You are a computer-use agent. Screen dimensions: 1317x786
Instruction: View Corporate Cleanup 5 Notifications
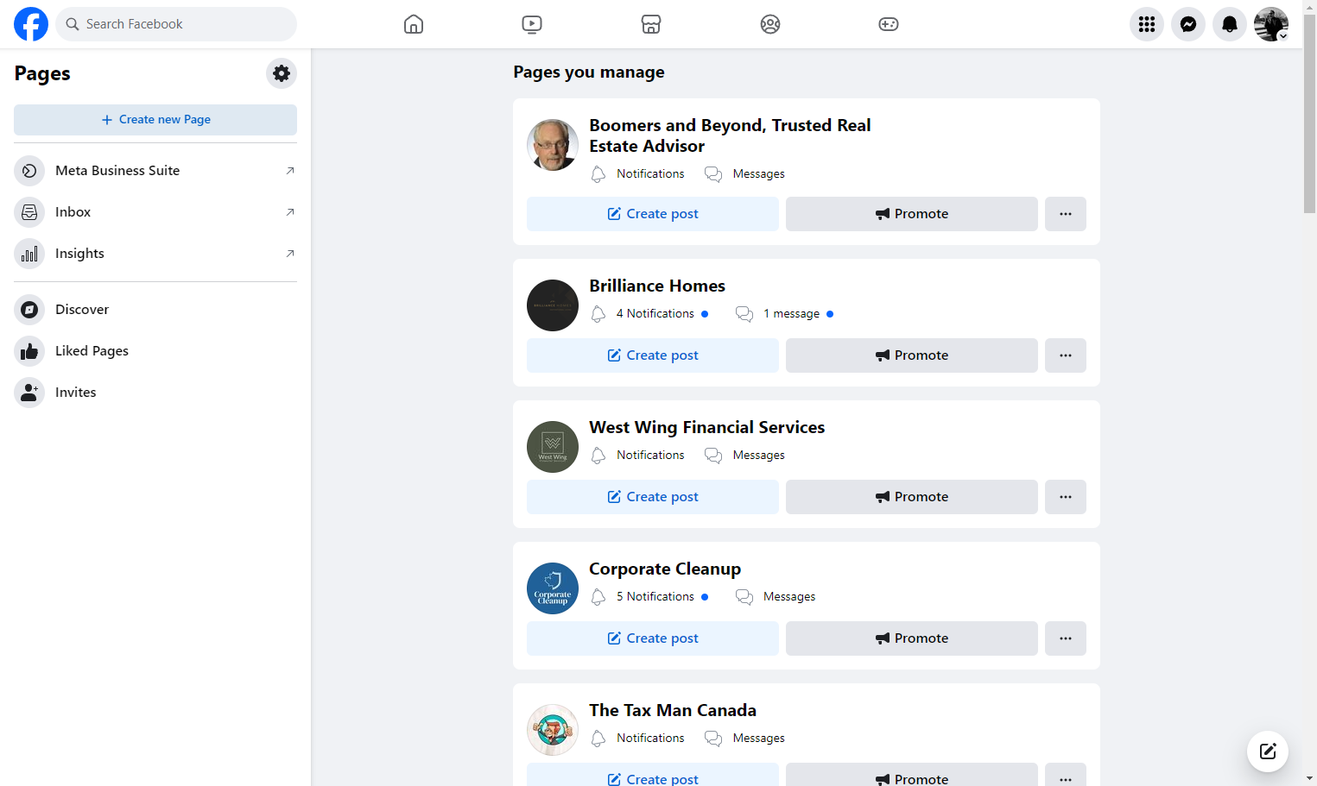(x=649, y=597)
